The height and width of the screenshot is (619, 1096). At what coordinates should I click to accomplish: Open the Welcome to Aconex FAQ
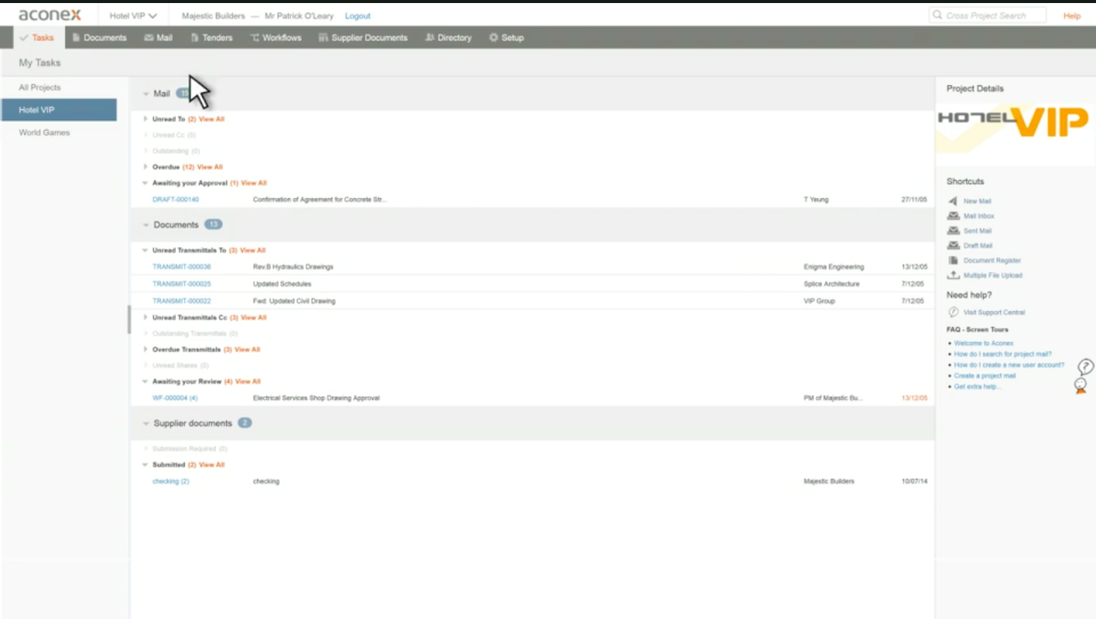click(x=984, y=344)
